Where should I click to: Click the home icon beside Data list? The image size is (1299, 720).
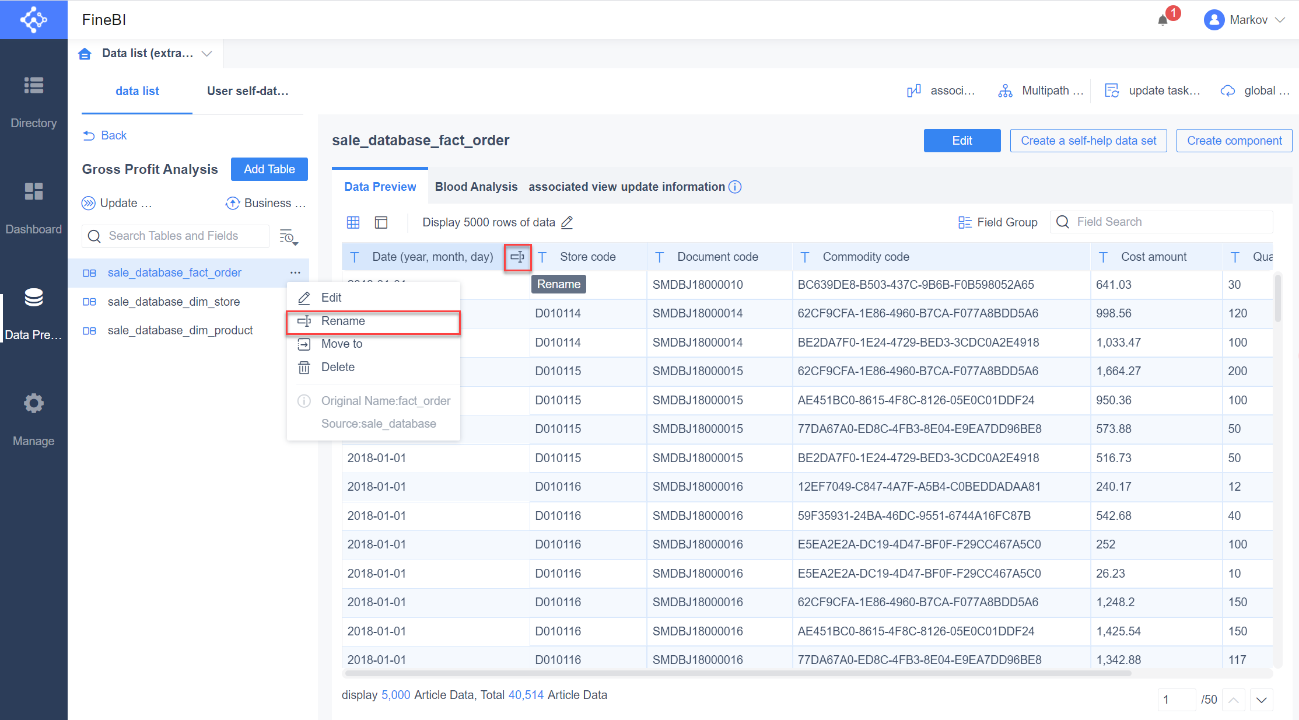click(x=85, y=54)
